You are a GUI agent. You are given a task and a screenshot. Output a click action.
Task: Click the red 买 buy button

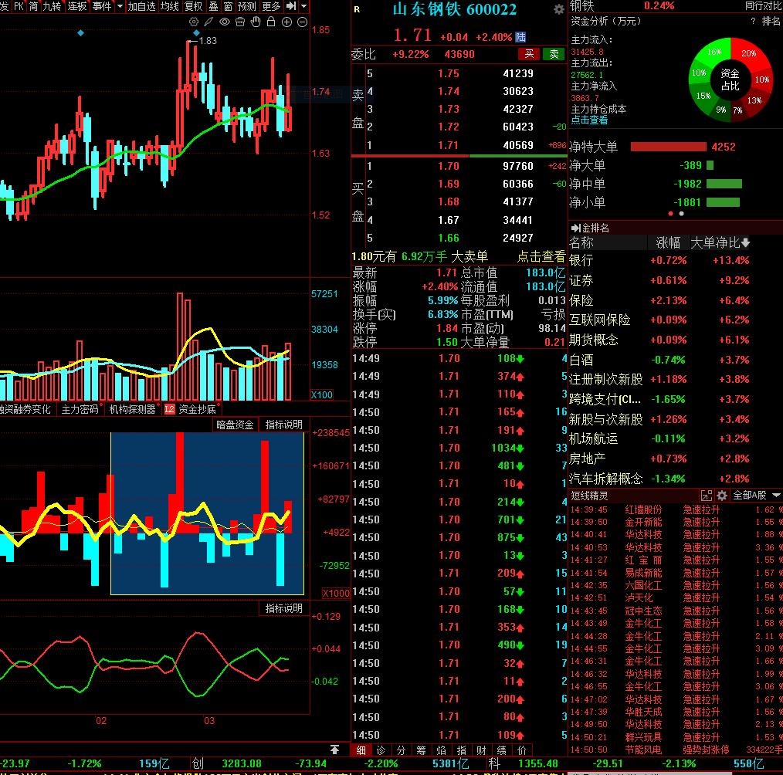(529, 54)
